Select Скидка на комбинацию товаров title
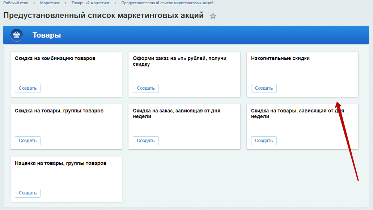373x210 pixels. [x=55, y=59]
